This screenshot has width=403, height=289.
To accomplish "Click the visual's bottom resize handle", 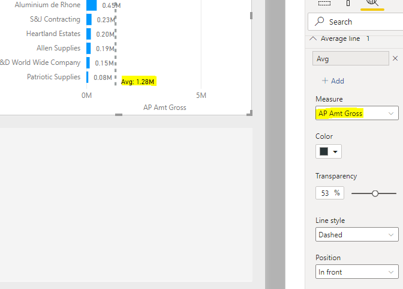I will coord(119,115).
